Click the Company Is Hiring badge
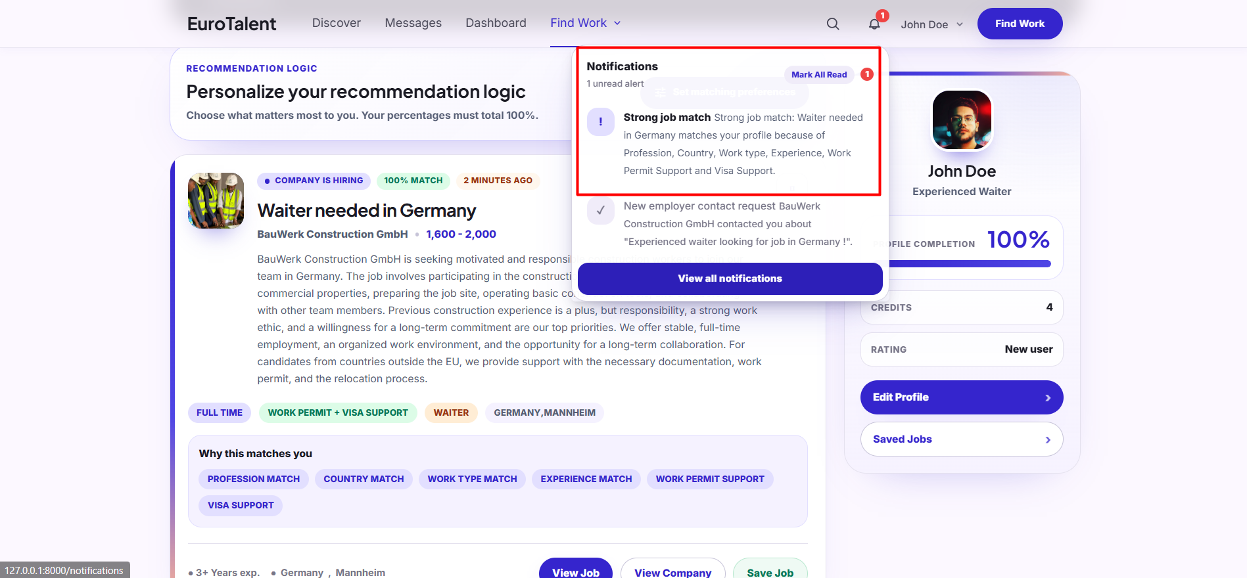Screen dimensions: 1247x578 tap(314, 181)
